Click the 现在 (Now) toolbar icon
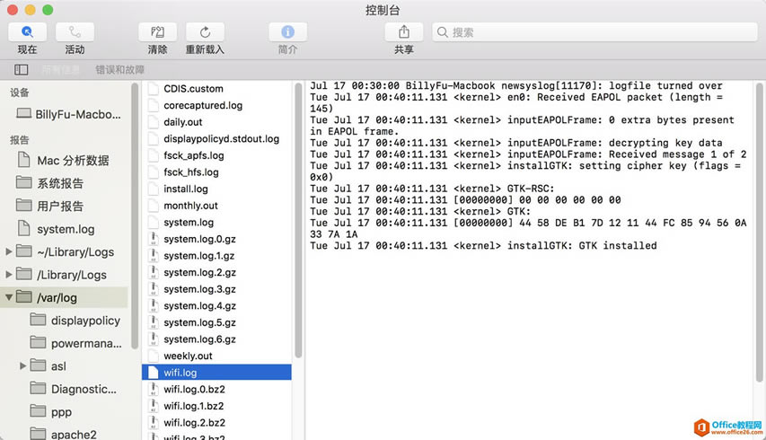Viewport: 766px width, 440px height. (x=27, y=32)
